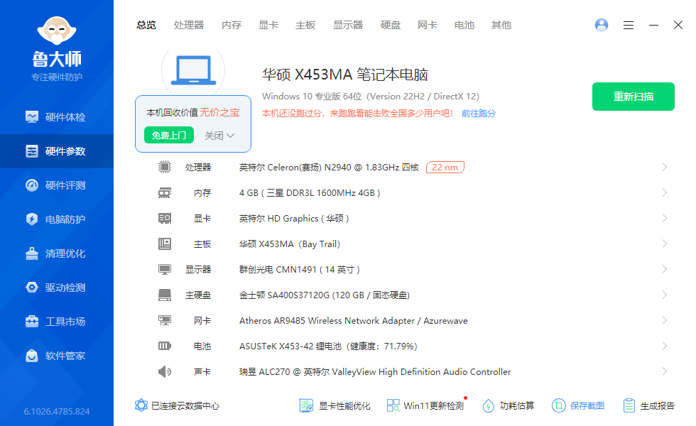Viewport: 696px width, 426px height.
Task: Switch to the 其他 tab
Action: coord(501,26)
